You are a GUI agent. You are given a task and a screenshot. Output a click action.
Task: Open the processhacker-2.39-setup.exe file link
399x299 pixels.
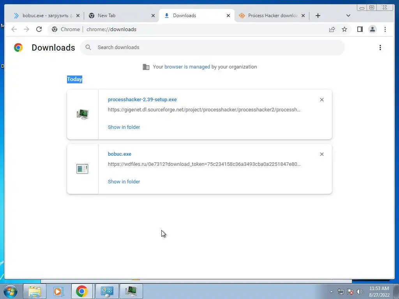(x=142, y=99)
